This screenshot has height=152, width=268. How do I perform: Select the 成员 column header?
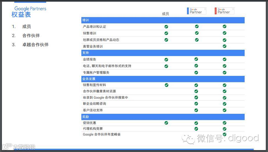click(x=165, y=14)
